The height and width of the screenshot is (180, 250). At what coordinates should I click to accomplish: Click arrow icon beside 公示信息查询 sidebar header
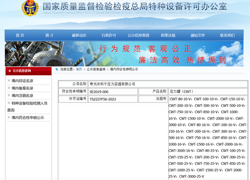coord(10,71)
